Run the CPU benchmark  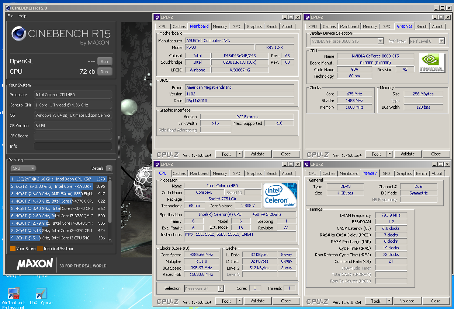pos(104,72)
